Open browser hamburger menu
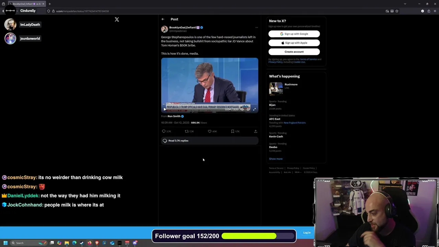This screenshot has height=247, width=439. (x=435, y=11)
